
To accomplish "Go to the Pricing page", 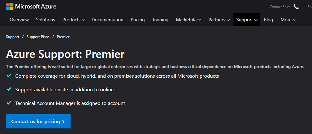I will 138,20.
